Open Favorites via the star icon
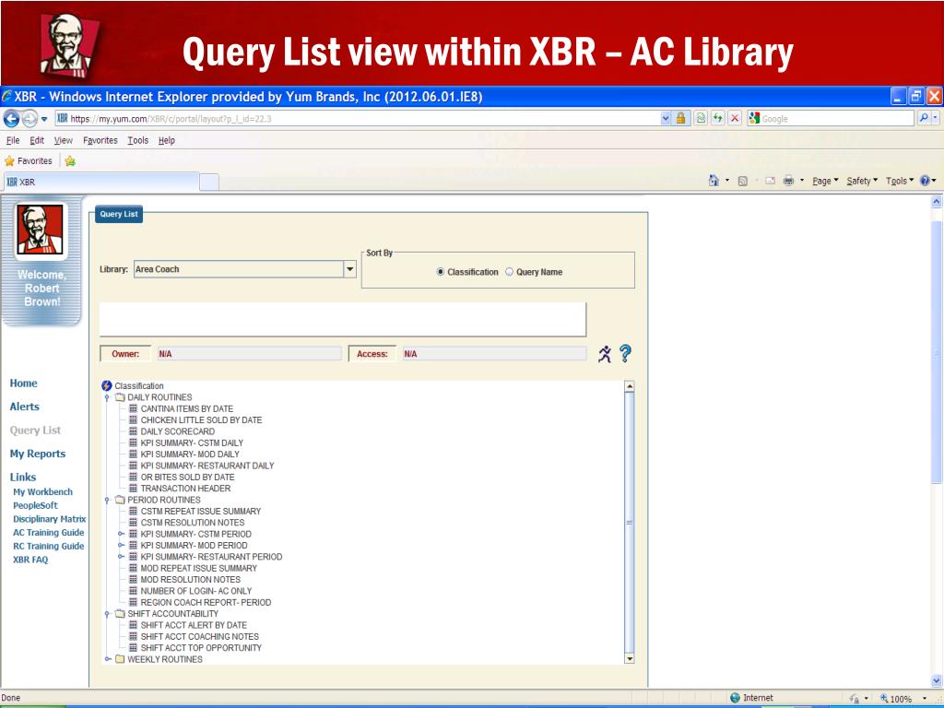The image size is (944, 708). [9, 160]
